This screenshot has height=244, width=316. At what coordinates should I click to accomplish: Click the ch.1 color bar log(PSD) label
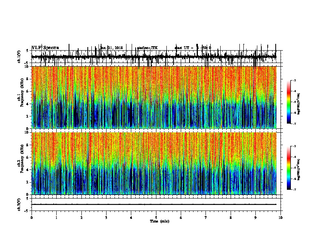coord(299,104)
